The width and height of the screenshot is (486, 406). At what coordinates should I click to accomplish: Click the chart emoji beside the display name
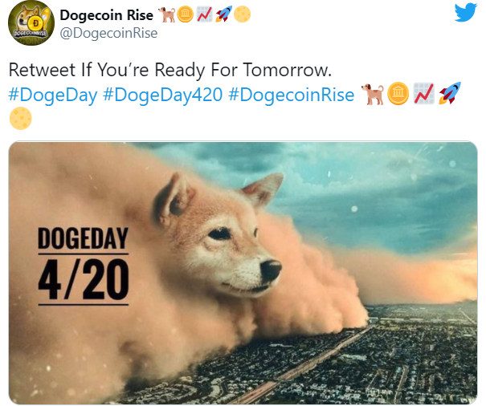[x=205, y=14]
